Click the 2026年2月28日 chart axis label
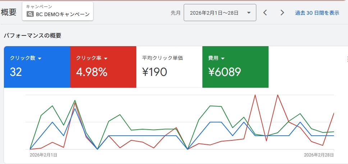 [x=319, y=155]
